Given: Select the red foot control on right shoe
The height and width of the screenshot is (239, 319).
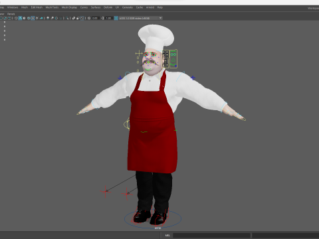Looking at the screenshot, I should click(x=160, y=217).
